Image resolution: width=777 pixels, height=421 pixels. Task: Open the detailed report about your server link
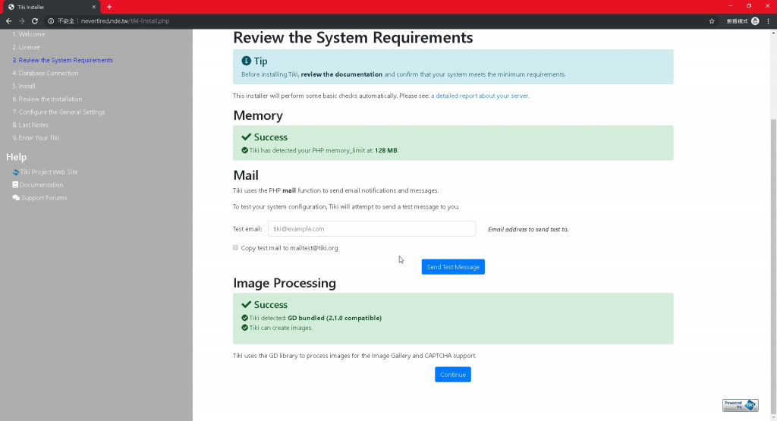480,96
